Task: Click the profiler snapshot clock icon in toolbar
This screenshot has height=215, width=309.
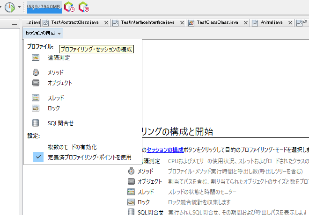Action: point(69,7)
